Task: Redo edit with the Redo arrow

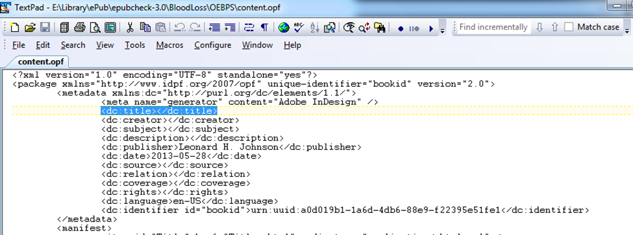Action: click(x=195, y=27)
